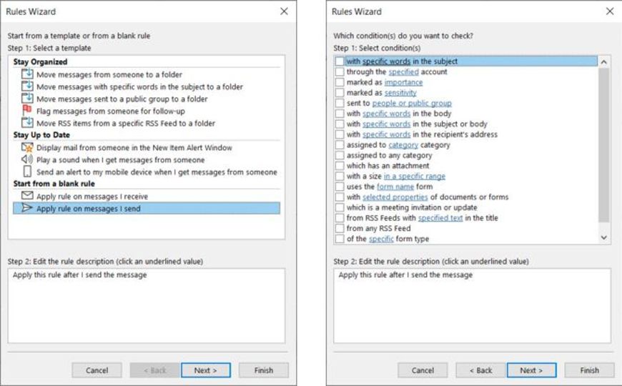Check 'from any RSS Feed' condition
The image size is (622, 386).
pyautogui.click(x=340, y=228)
